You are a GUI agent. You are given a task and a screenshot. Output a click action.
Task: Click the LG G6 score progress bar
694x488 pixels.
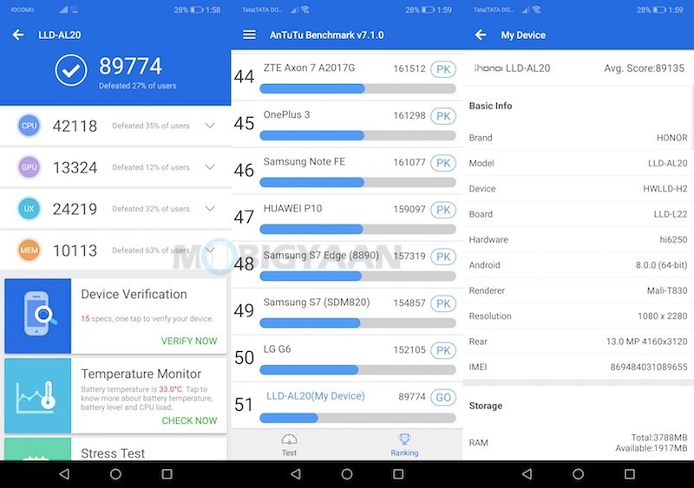click(358, 370)
